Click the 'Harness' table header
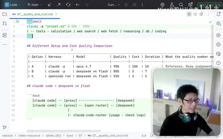Image resolution: width=223 pixels, height=139 pixels. tap(55, 57)
